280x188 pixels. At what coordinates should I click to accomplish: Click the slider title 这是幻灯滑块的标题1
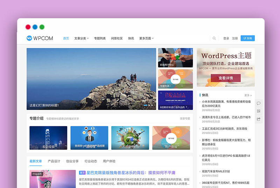pos(44,105)
